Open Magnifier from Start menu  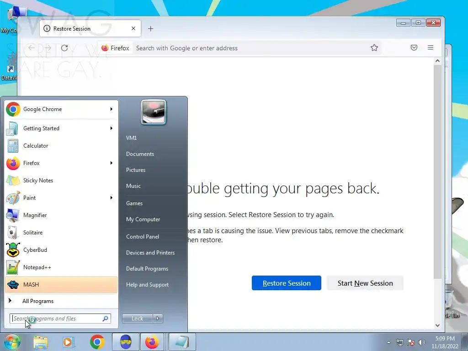click(x=61, y=215)
